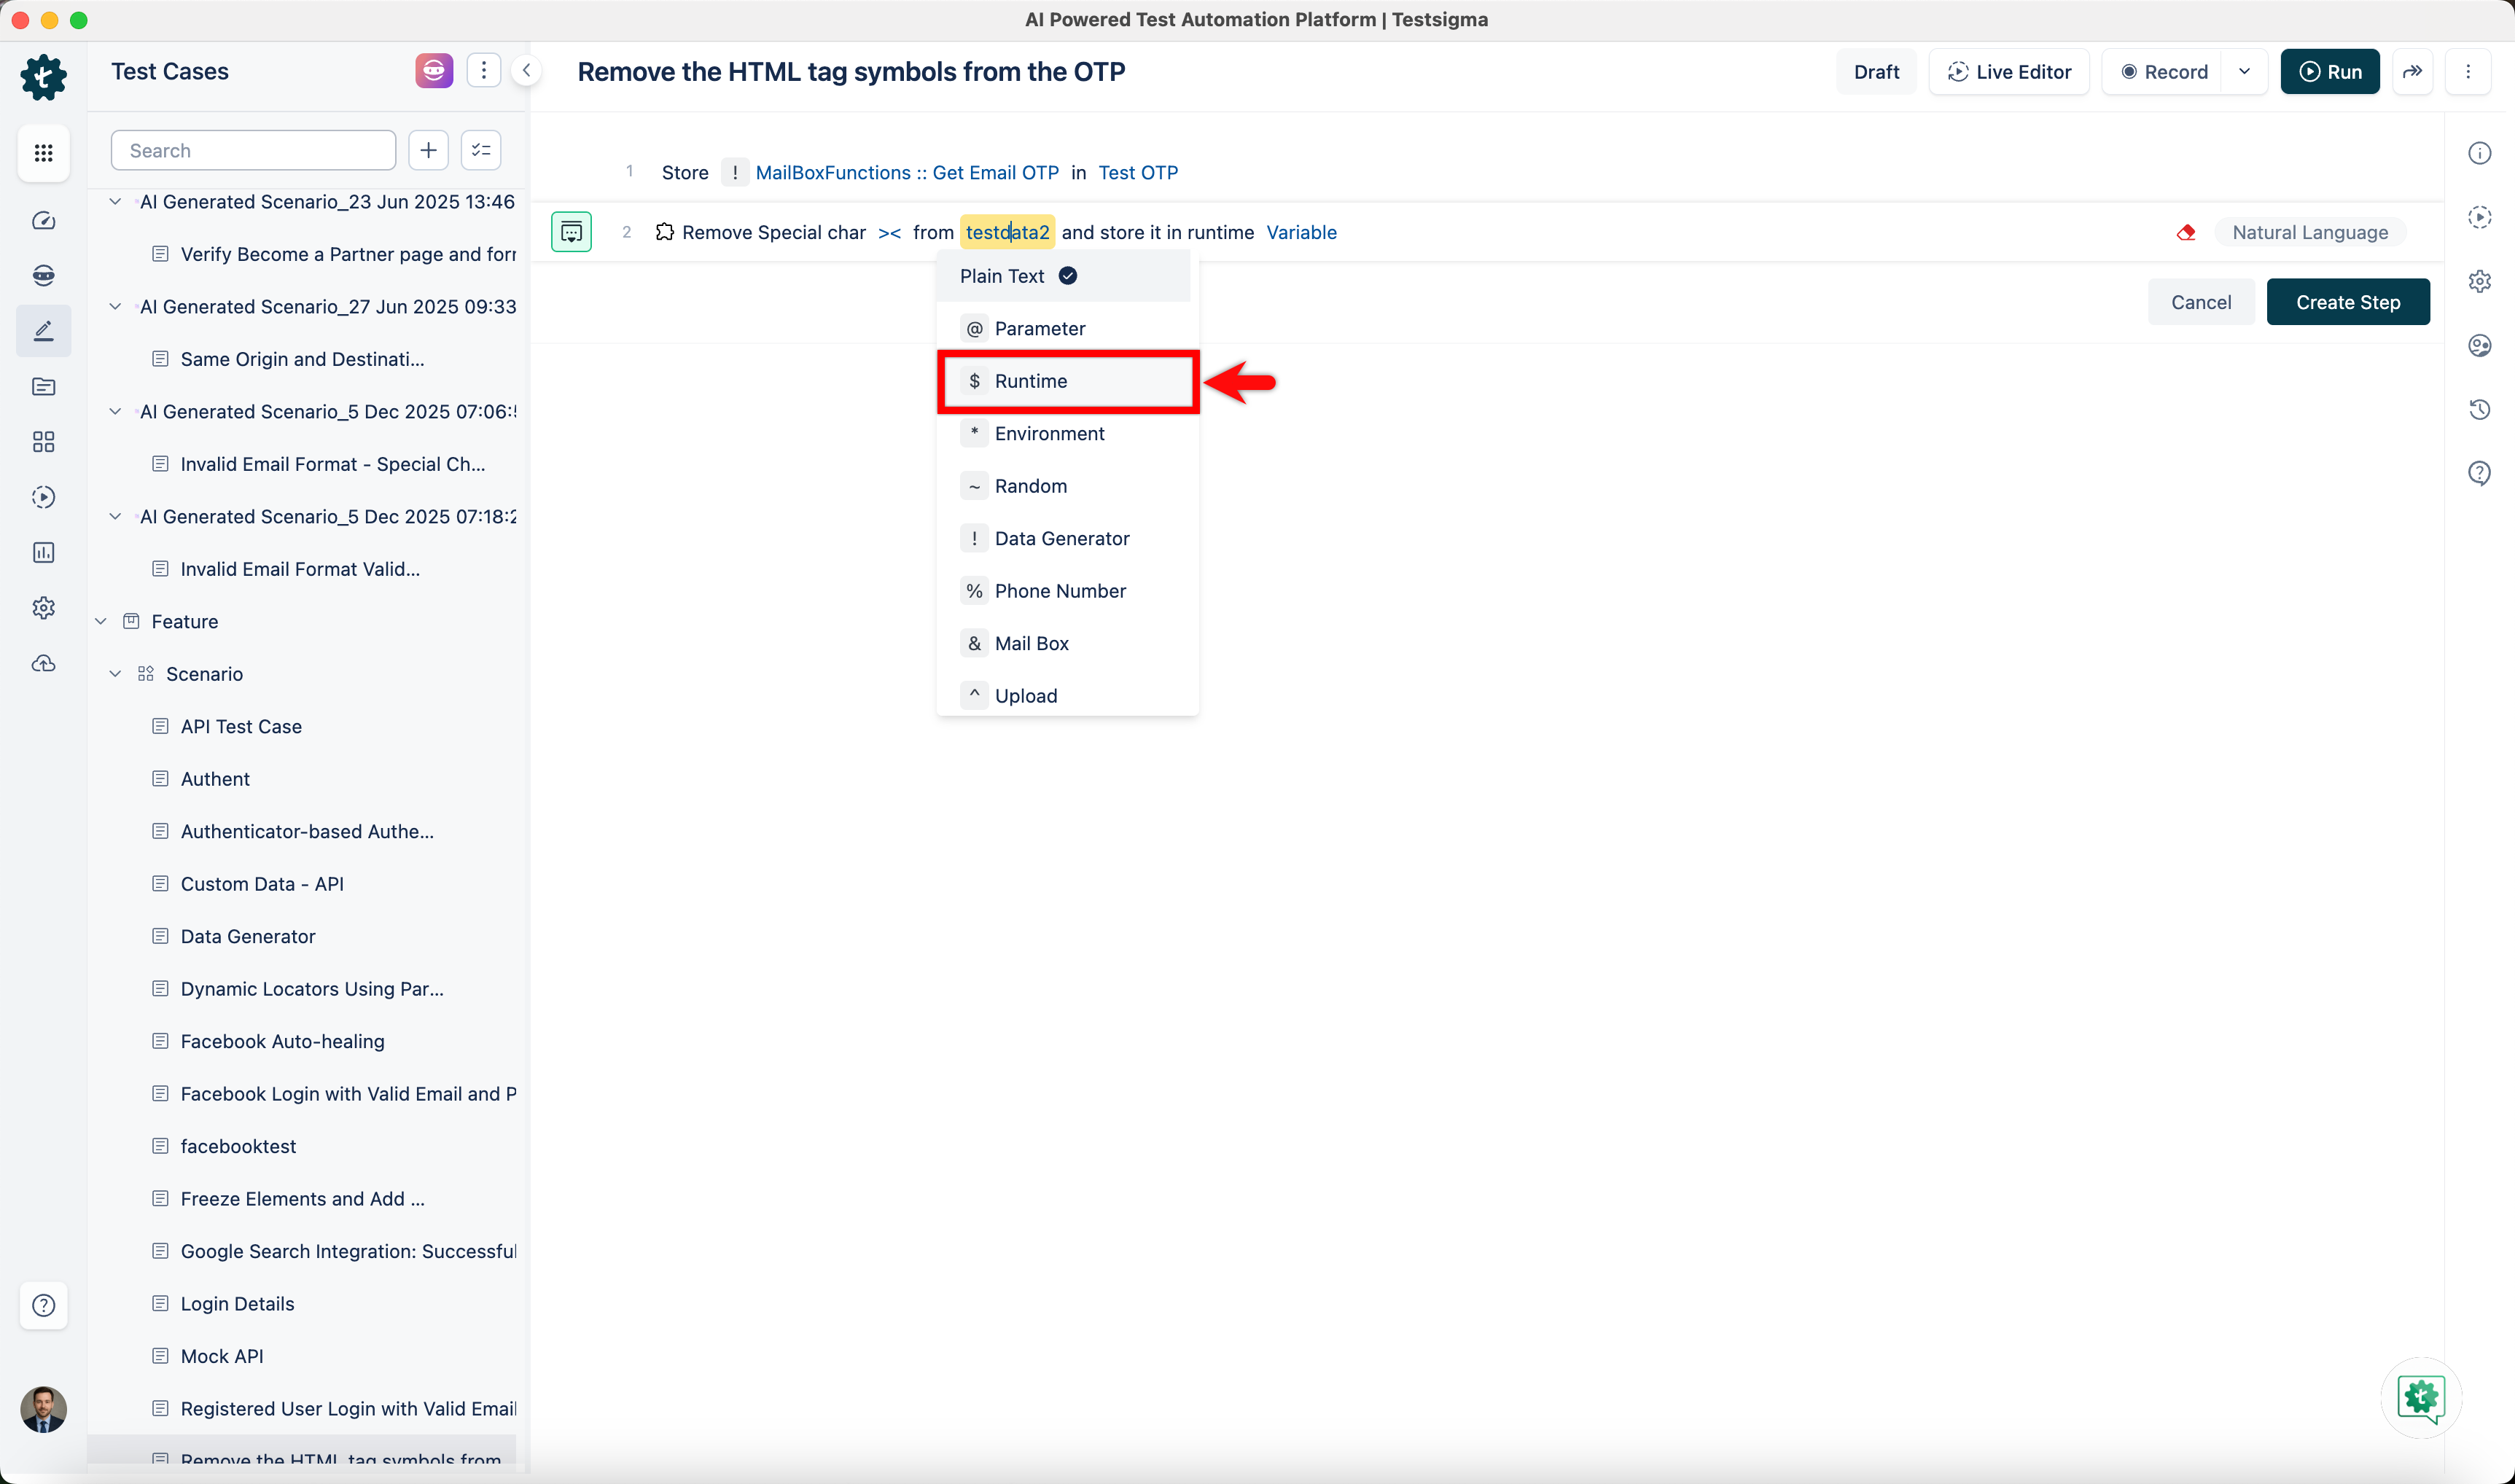Click the info icon in right panel

coord(2479,153)
